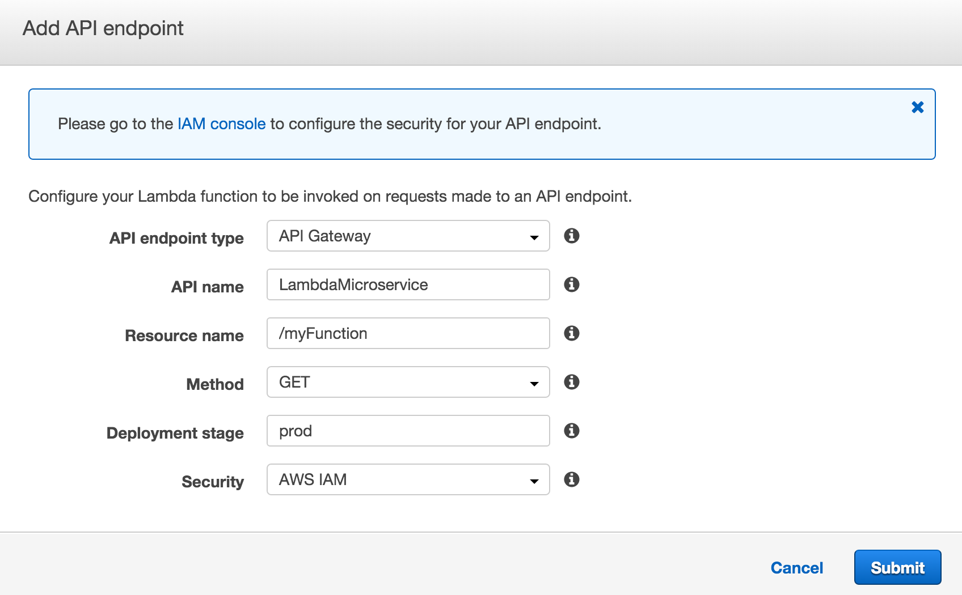Cancel adding the API endpoint
This screenshot has width=962, height=595.
[796, 568]
